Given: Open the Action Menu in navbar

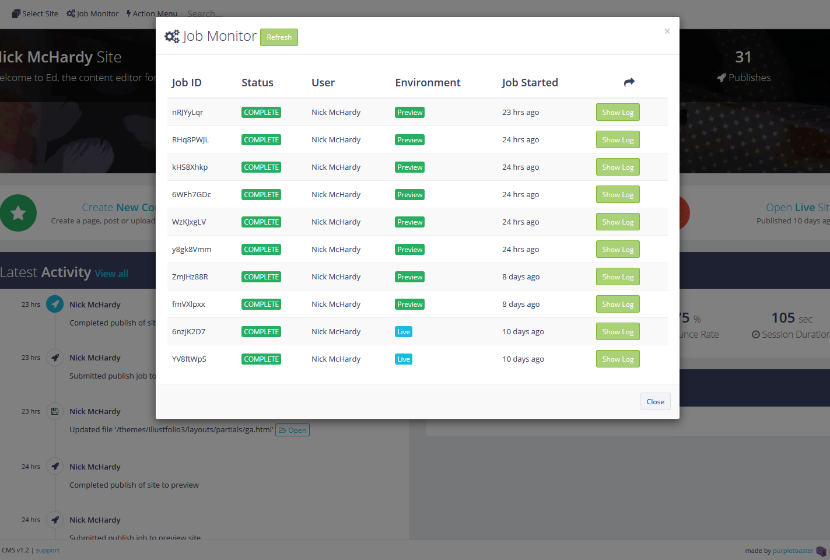Looking at the screenshot, I should tap(152, 13).
